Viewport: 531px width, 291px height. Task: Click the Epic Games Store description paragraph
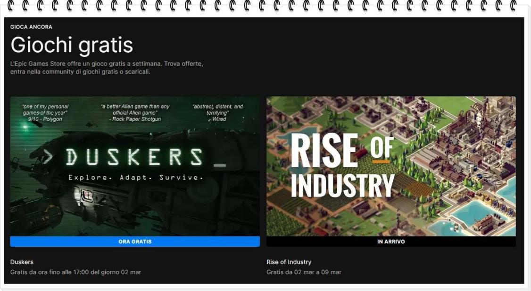pos(107,68)
